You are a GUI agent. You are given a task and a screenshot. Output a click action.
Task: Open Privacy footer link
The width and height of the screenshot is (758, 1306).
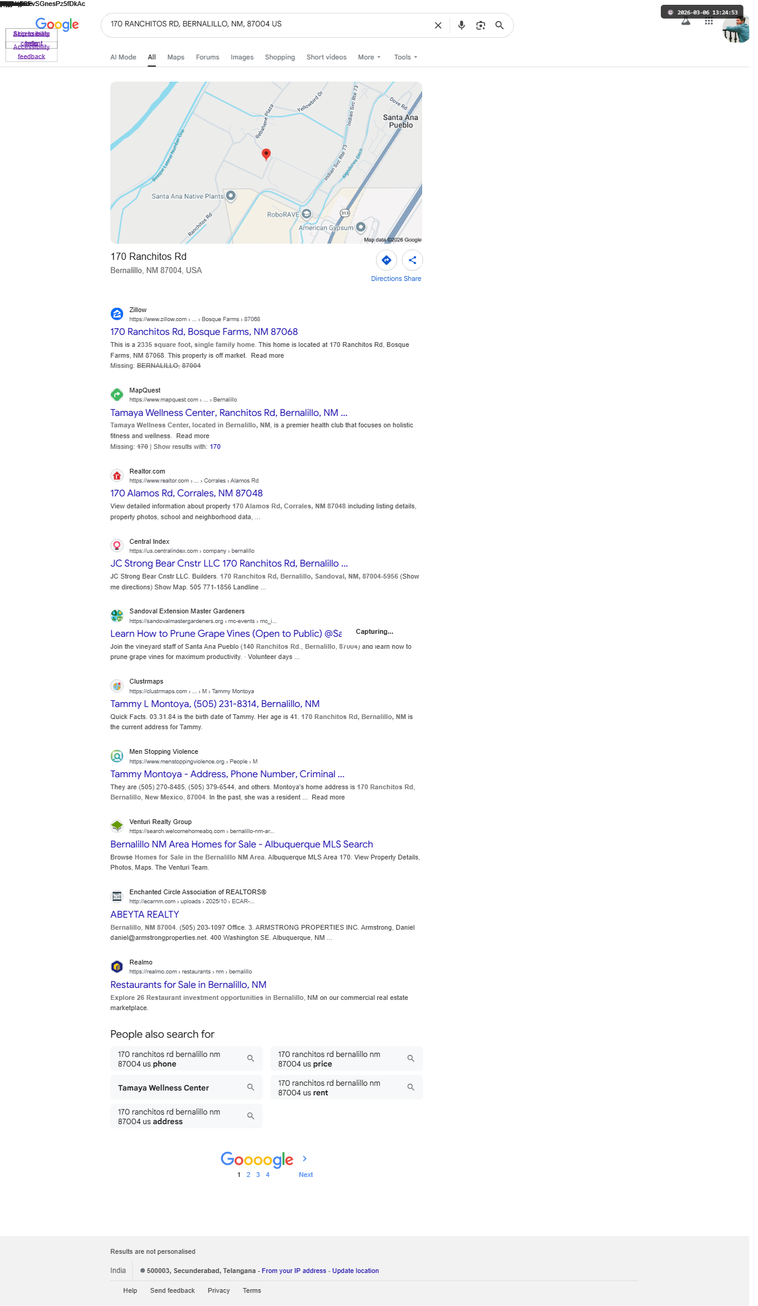(x=219, y=1290)
